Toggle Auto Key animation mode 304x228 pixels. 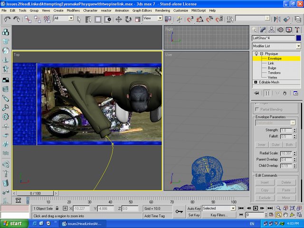point(193,208)
